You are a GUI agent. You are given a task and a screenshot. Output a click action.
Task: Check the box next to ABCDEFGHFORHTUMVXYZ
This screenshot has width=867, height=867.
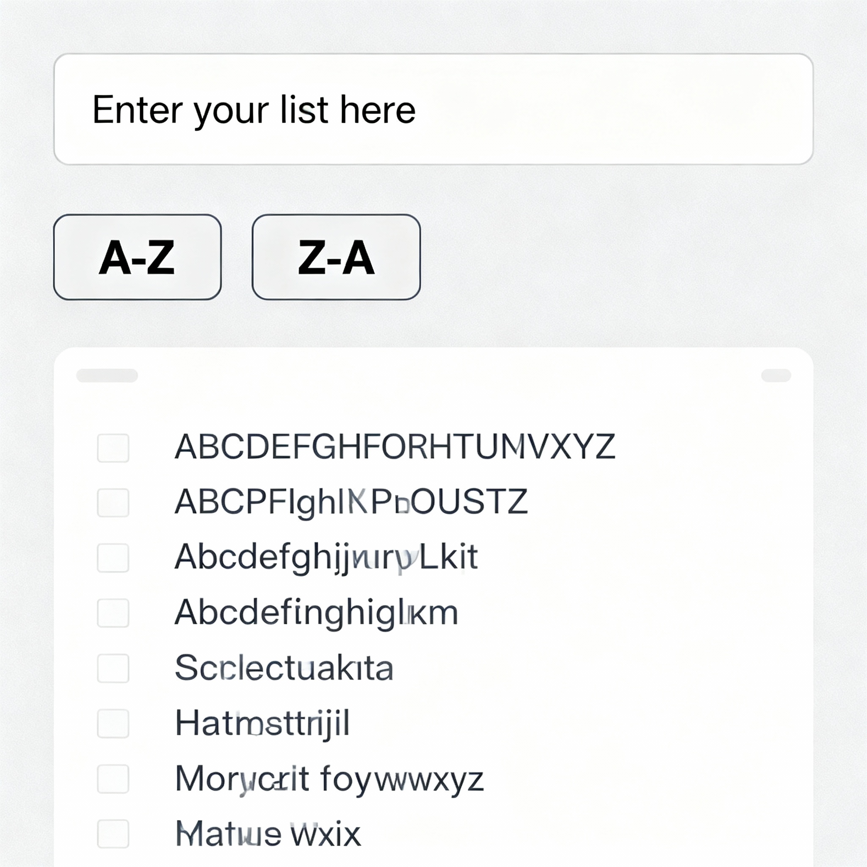click(x=113, y=447)
